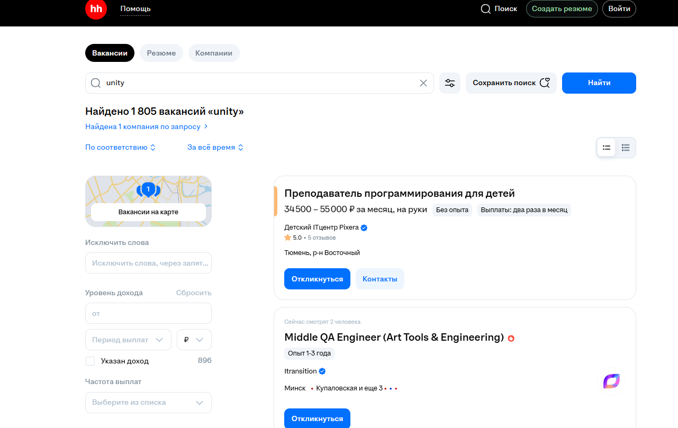This screenshot has width=678, height=428.
Task: Open the "Период выплат" dropdown
Action: [x=128, y=340]
